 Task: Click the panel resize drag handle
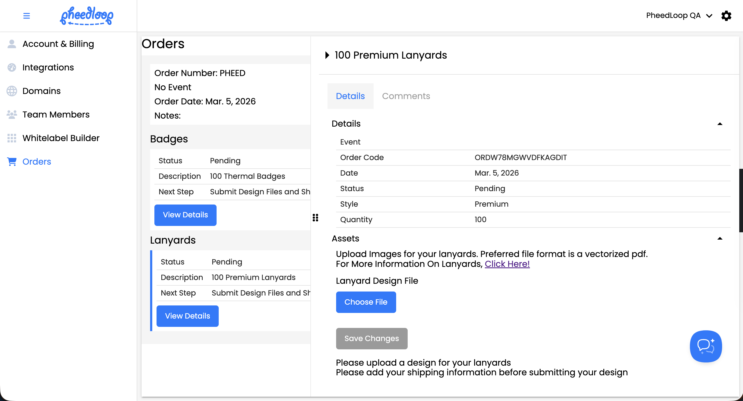315,217
